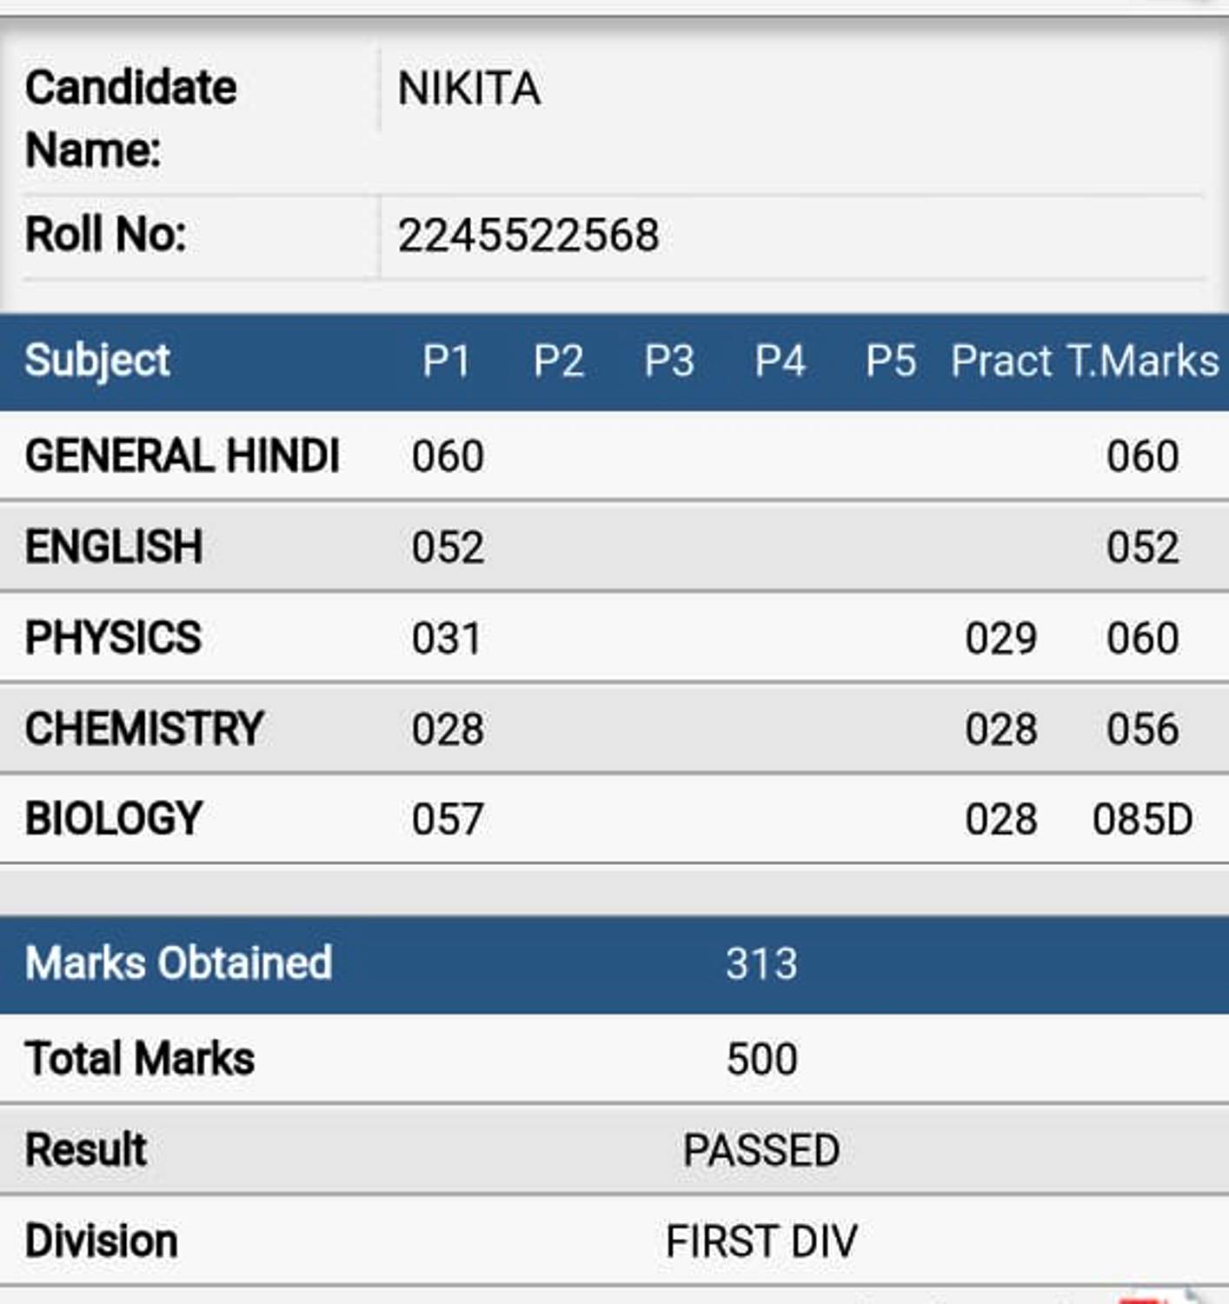Select the roll number 2245522568

528,236
